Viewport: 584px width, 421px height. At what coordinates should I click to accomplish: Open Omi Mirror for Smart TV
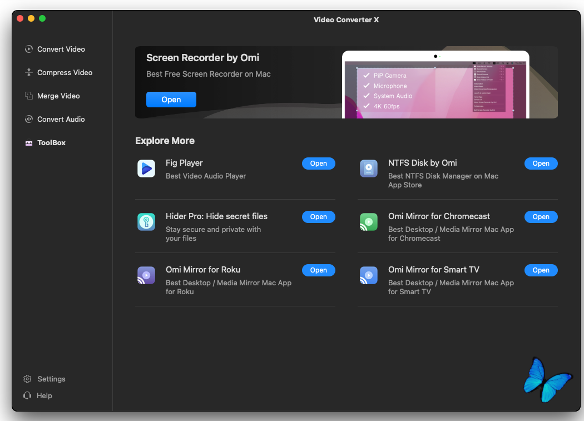coord(541,270)
